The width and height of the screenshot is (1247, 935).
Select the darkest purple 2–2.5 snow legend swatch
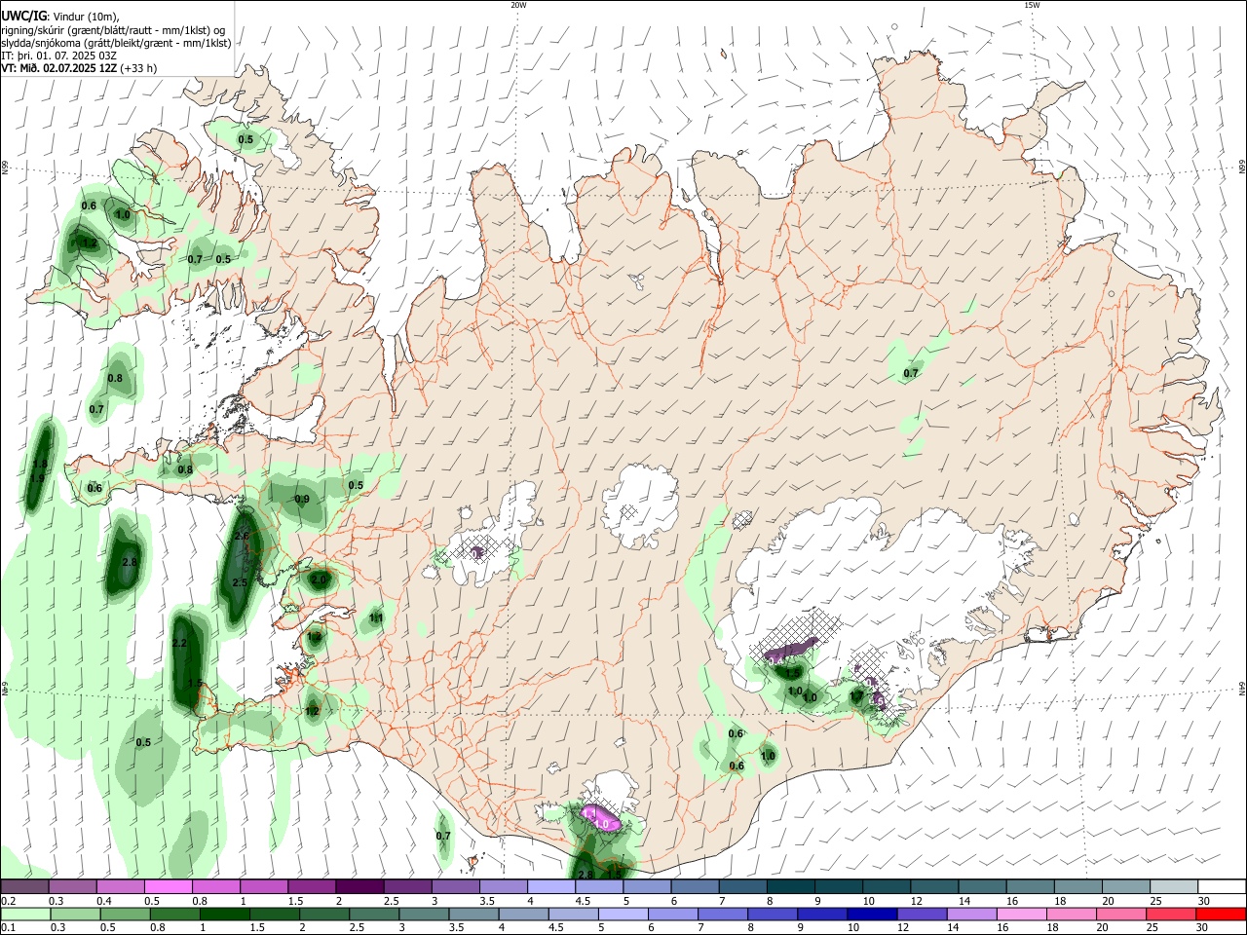359,887
